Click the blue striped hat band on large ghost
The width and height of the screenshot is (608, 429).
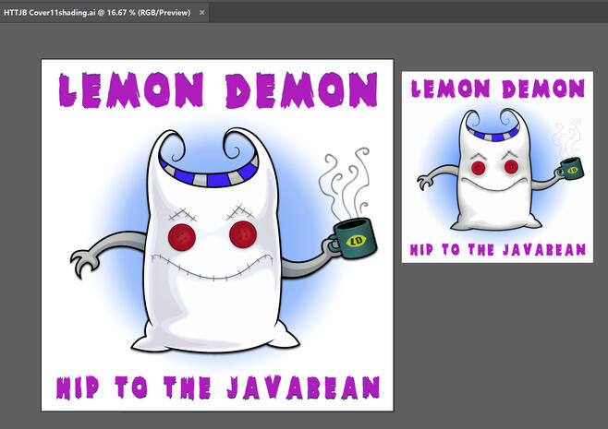click(x=209, y=173)
